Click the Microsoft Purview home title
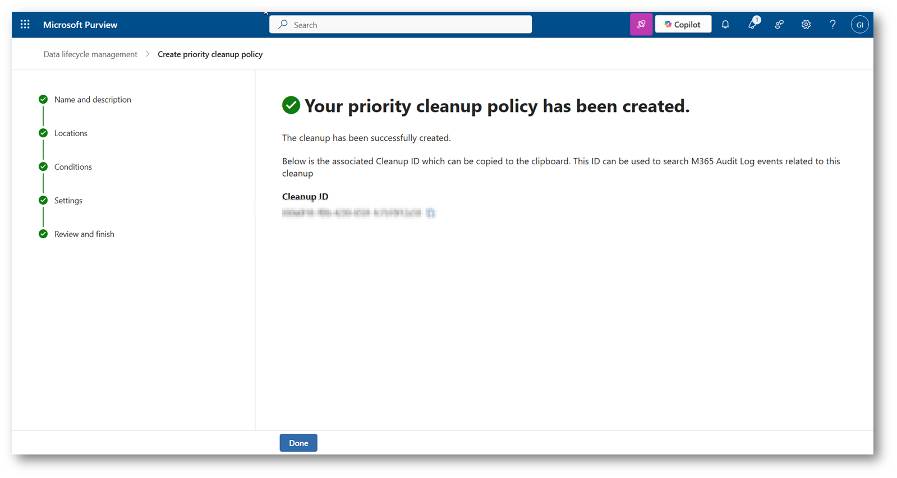897x478 pixels. coord(80,25)
